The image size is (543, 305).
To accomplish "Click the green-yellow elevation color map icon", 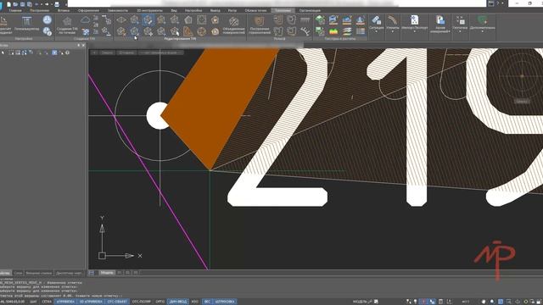I will pyautogui.click(x=333, y=31).
